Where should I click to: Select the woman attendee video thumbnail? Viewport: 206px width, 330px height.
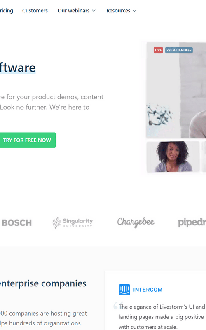173,157
